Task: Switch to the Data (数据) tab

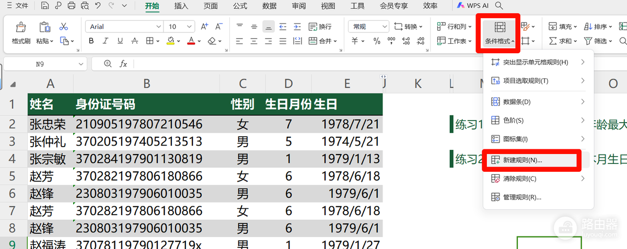Action: [270, 6]
